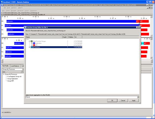Collapse the Major Function Groups node

pyautogui.click(x=29, y=41)
